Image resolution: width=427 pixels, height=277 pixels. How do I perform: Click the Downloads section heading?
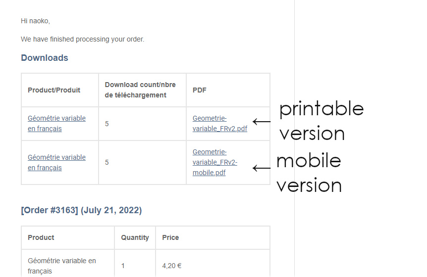point(45,58)
